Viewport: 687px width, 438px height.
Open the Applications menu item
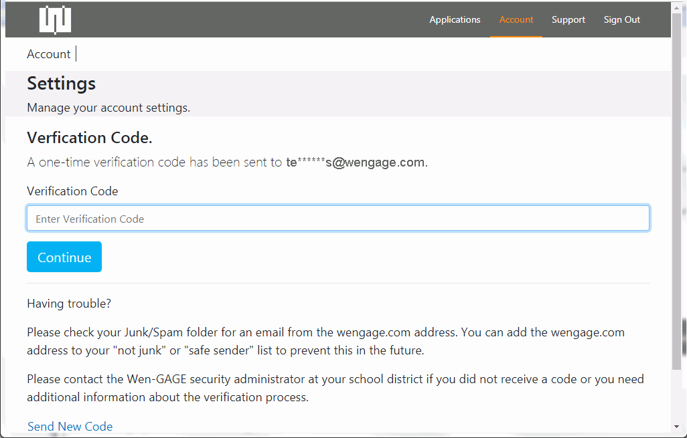point(455,19)
